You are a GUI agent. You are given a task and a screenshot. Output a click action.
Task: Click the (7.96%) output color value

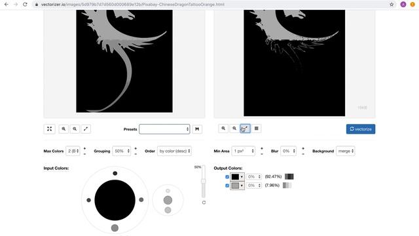click(272, 185)
